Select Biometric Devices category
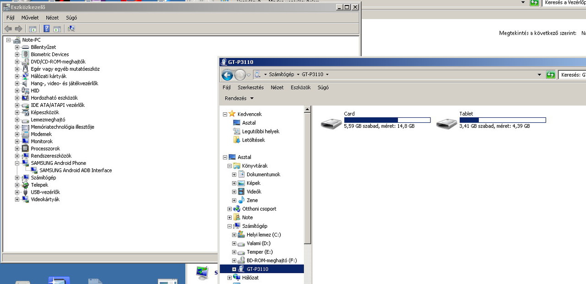Image resolution: width=586 pixels, height=284 pixels. point(50,54)
